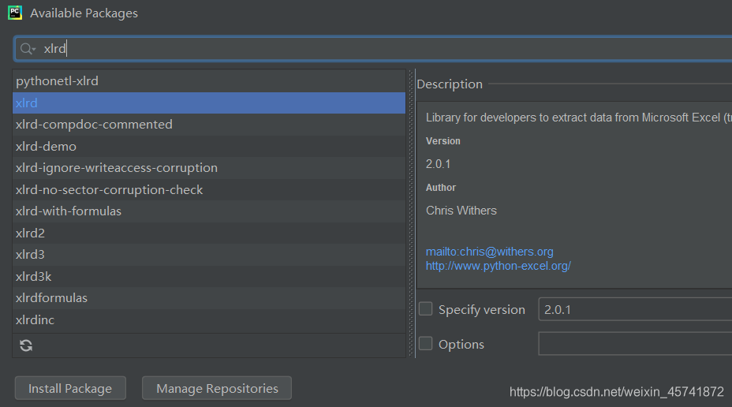Screen dimensions: 732x407
Task: Click the vertical splitter handle between panels
Action: 411,214
